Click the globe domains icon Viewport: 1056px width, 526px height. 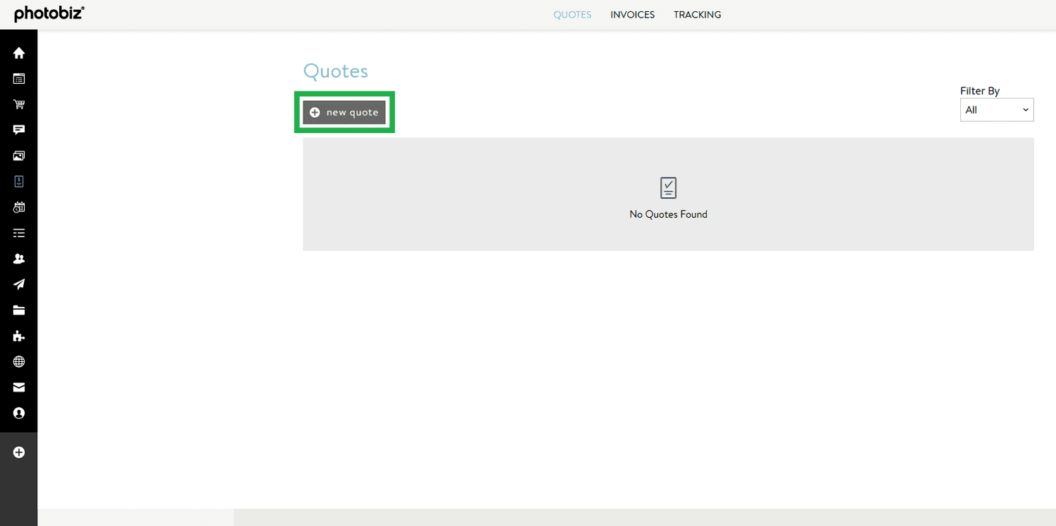(x=19, y=361)
